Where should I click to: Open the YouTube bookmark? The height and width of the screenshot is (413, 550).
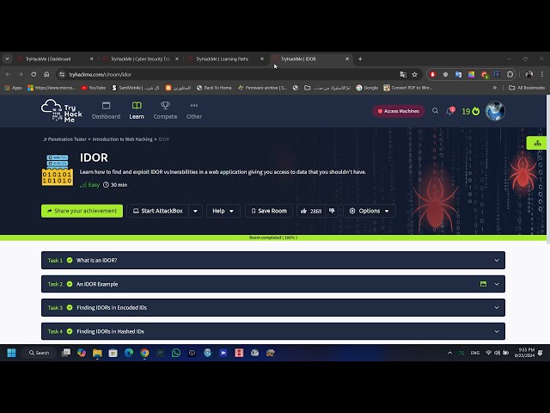pyautogui.click(x=94, y=88)
